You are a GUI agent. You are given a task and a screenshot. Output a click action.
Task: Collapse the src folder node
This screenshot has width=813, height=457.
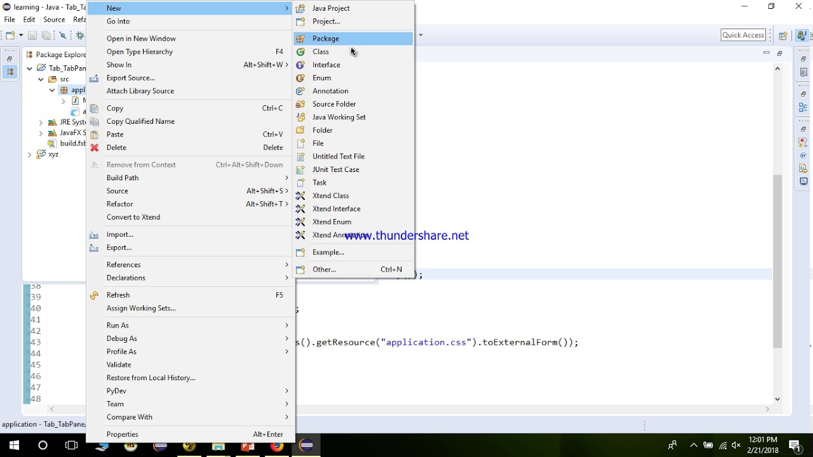click(41, 80)
